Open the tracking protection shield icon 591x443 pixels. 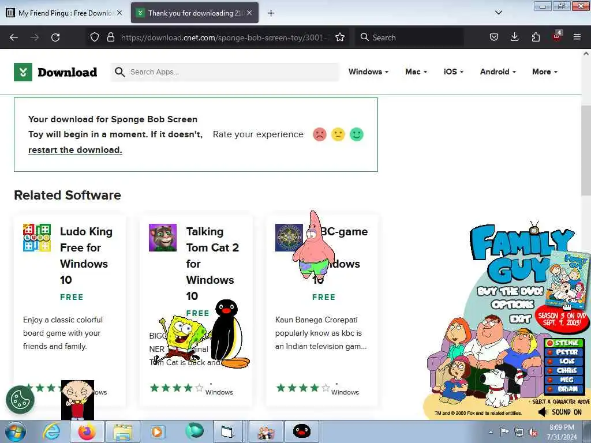point(95,37)
